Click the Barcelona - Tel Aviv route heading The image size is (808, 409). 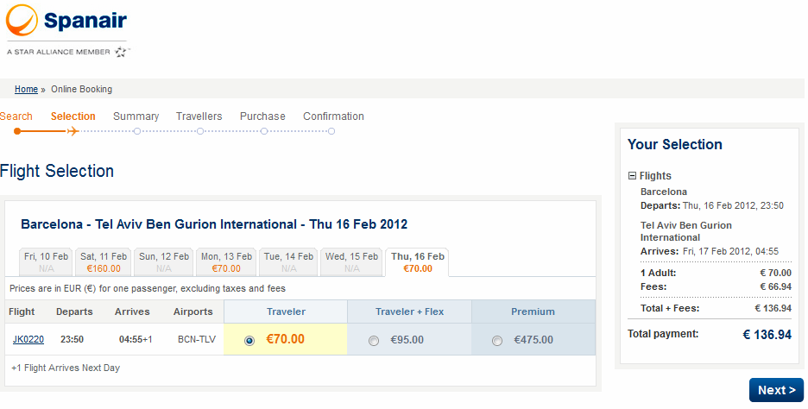[x=214, y=224]
